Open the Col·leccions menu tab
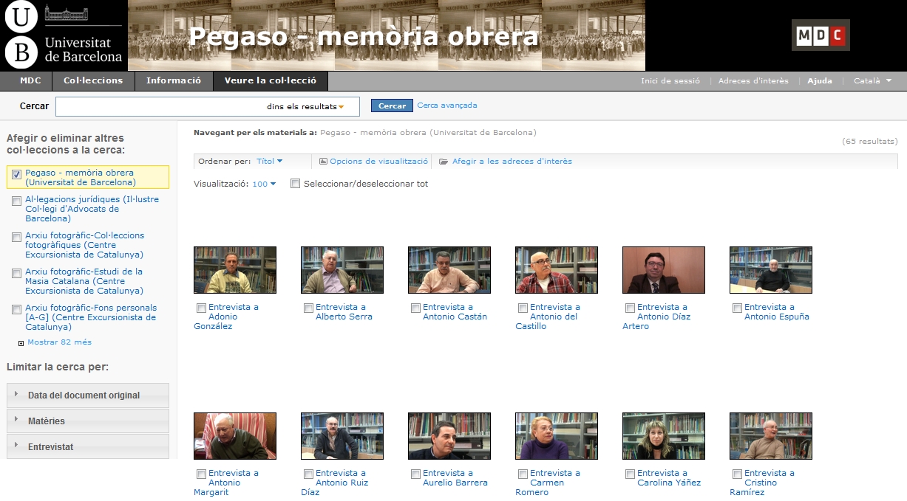907x501 pixels. [x=93, y=81]
